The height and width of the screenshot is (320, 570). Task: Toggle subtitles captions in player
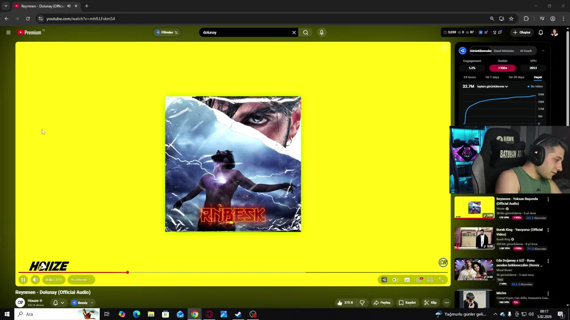[x=407, y=280]
